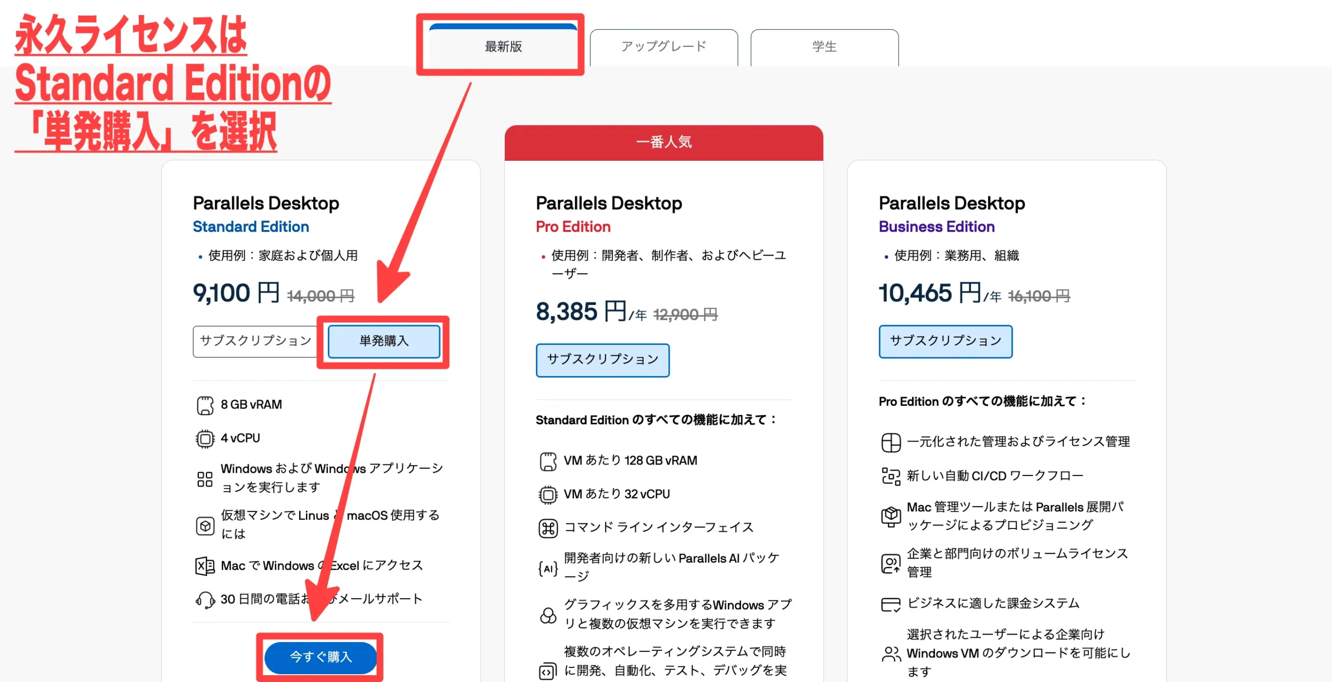Click the 9,100 円 price
The height and width of the screenshot is (682, 1332).
[236, 293]
